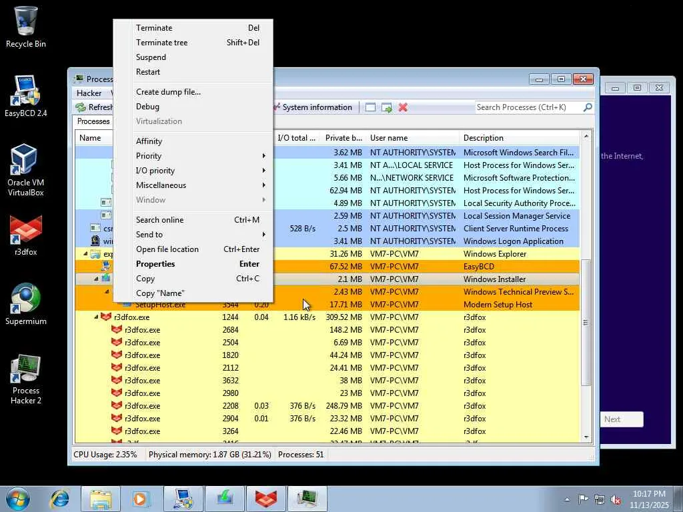Open the Oracle VM VirtualBox shortcut
Image resolution: width=683 pixels, height=512 pixels.
coord(26,170)
